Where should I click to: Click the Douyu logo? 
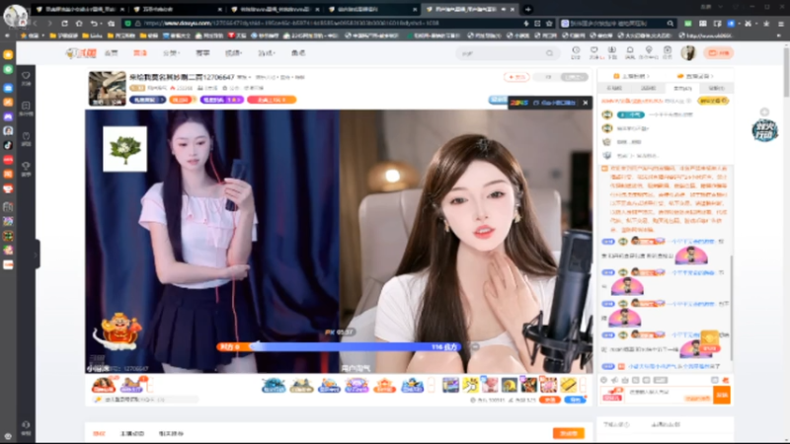[81, 53]
